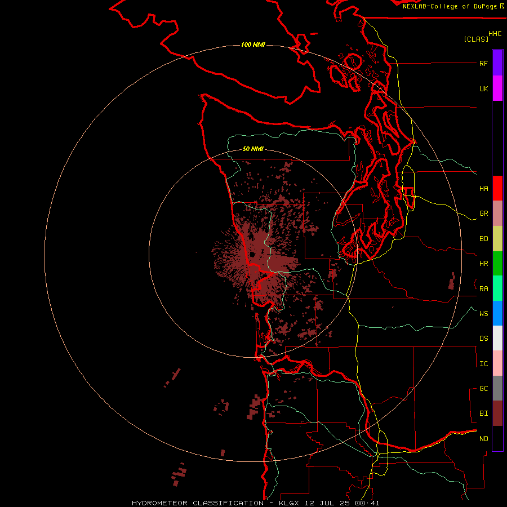The image size is (507, 507).
Task: Select the light pink IC swatch
Action: (x=497, y=363)
